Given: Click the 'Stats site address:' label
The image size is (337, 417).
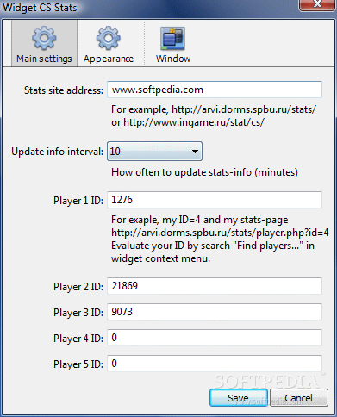Looking at the screenshot, I should pyautogui.click(x=64, y=90).
